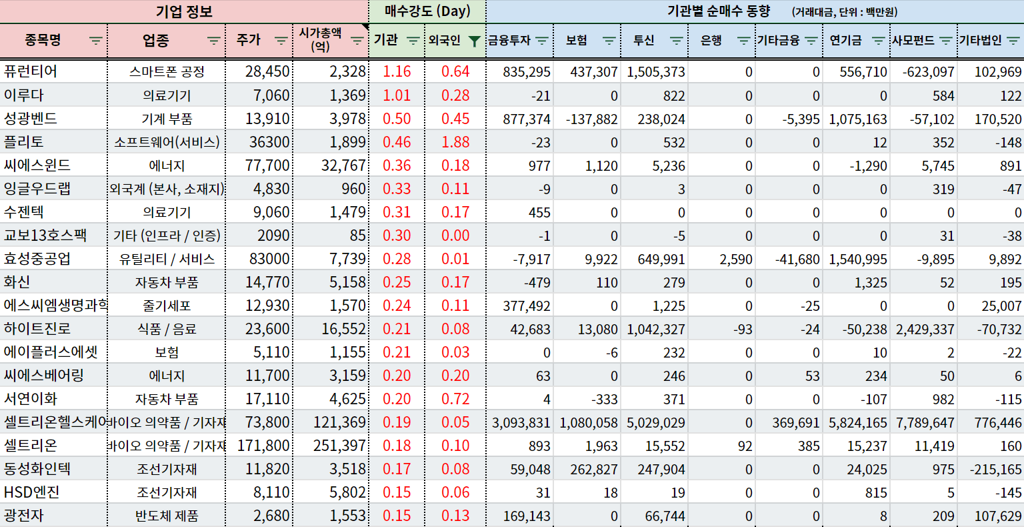Select the 외국인 strength value 0.72

[455, 398]
